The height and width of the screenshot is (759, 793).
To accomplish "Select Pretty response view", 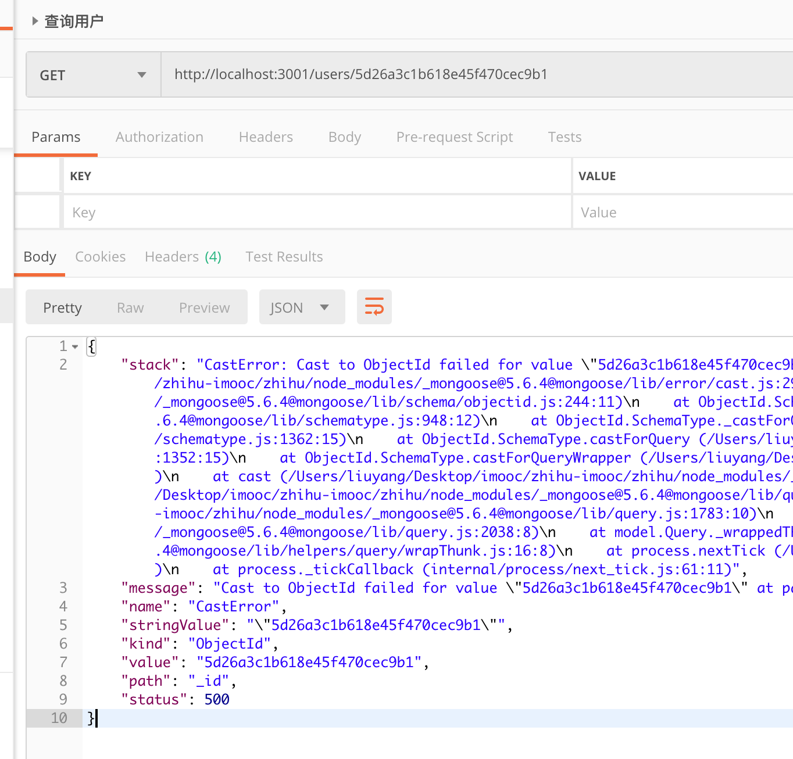I will [x=62, y=308].
